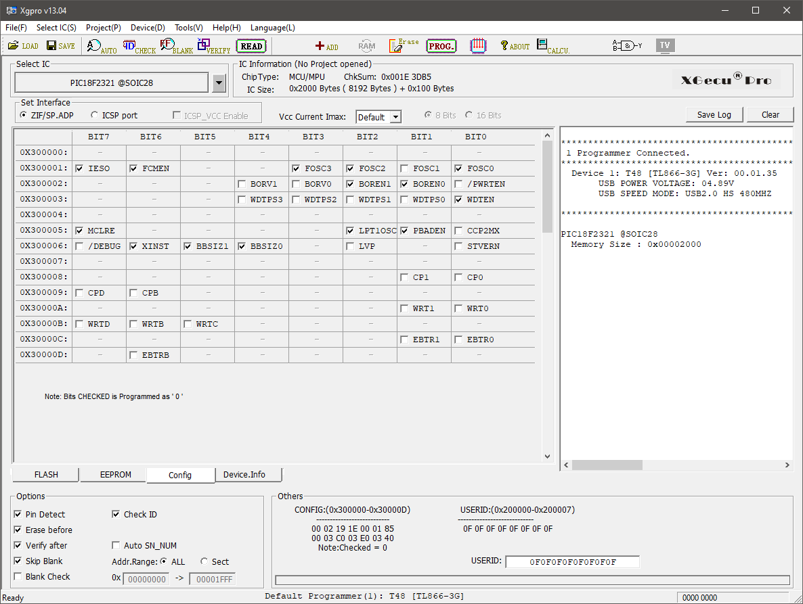This screenshot has width=803, height=604.
Task: Open the Device(D) menu
Action: click(148, 28)
